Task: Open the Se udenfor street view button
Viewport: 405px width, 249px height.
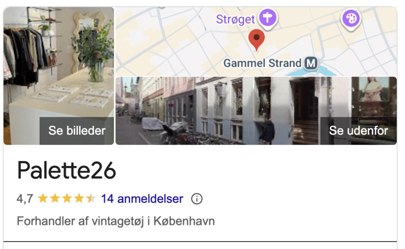Action: coord(358,130)
